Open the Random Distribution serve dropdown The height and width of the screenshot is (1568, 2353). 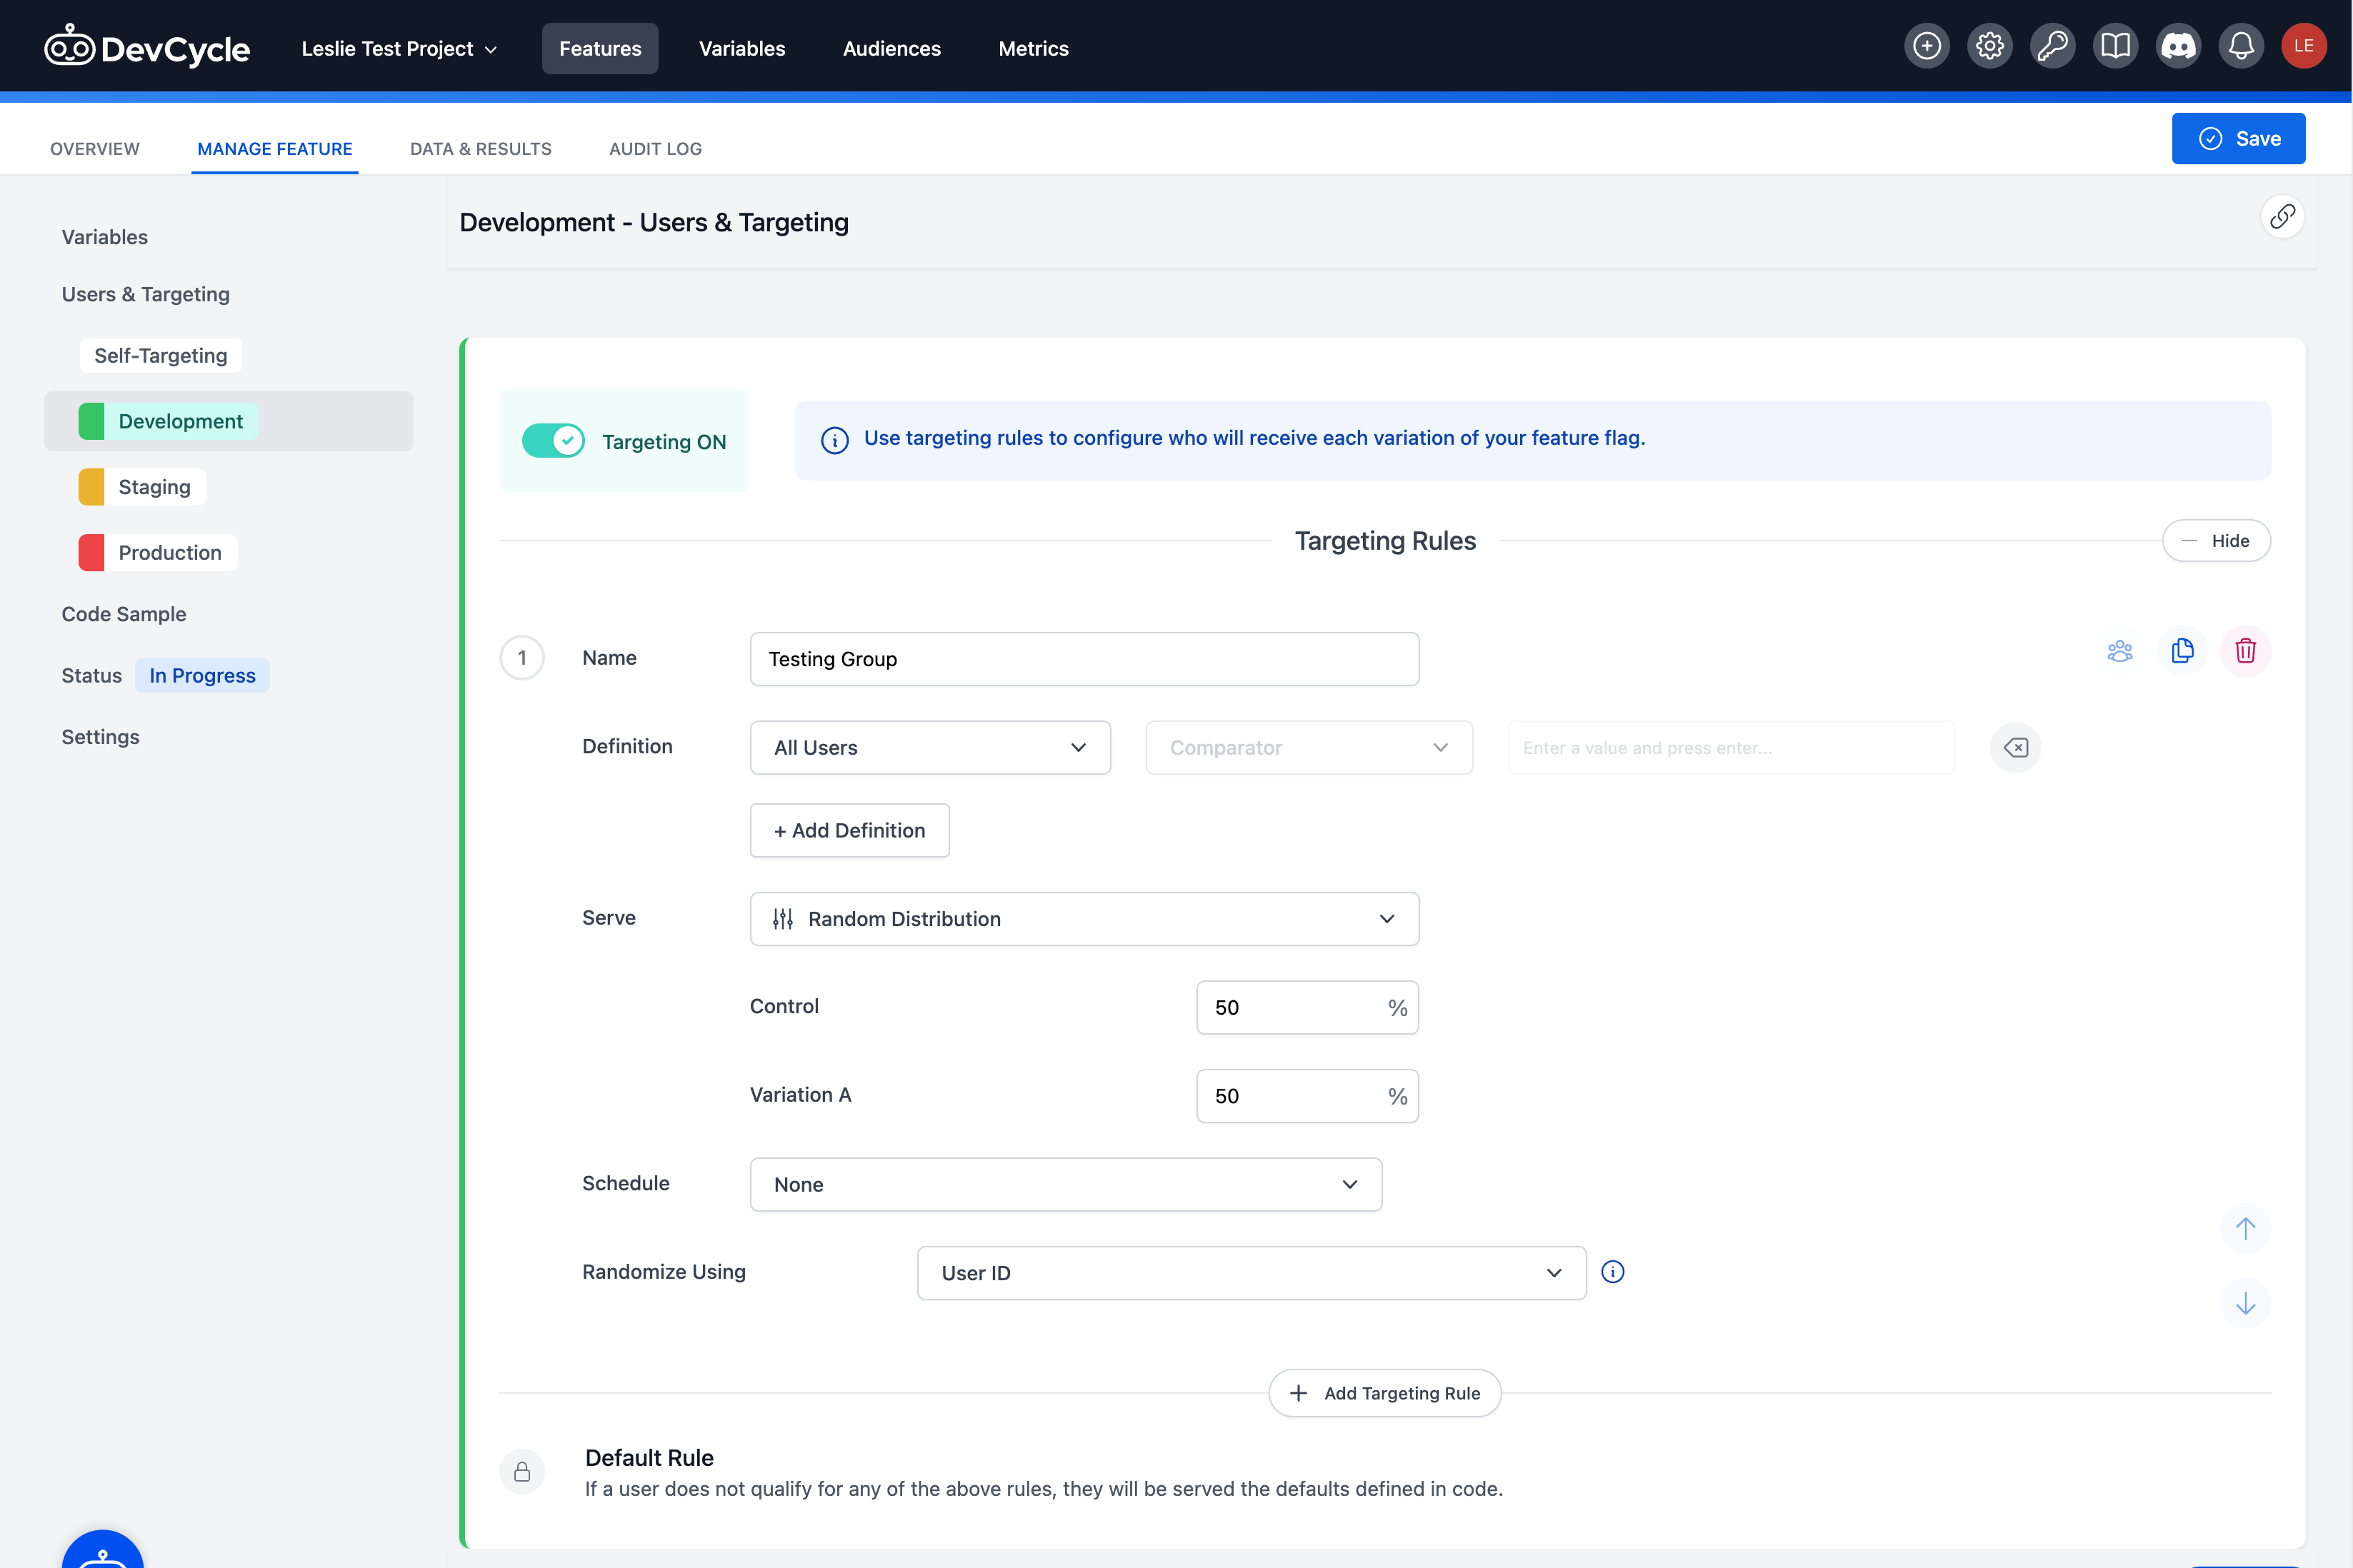pyautogui.click(x=1084, y=919)
